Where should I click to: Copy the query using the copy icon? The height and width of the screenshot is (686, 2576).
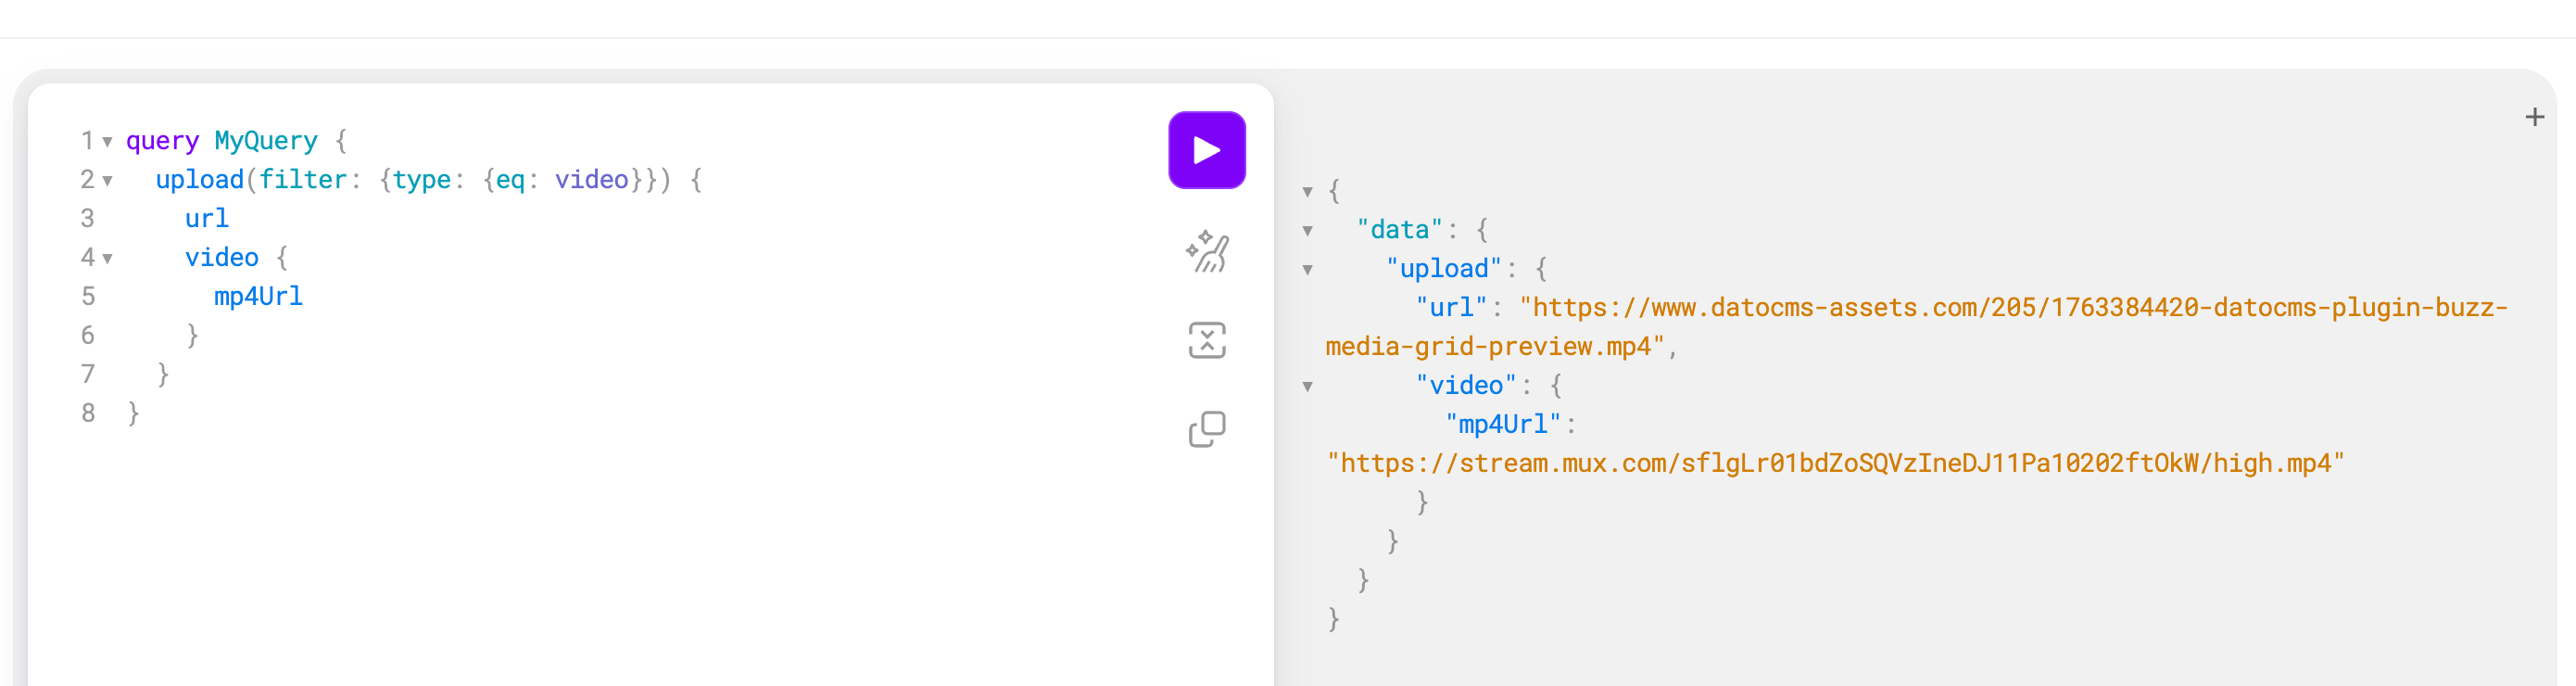click(x=1206, y=429)
